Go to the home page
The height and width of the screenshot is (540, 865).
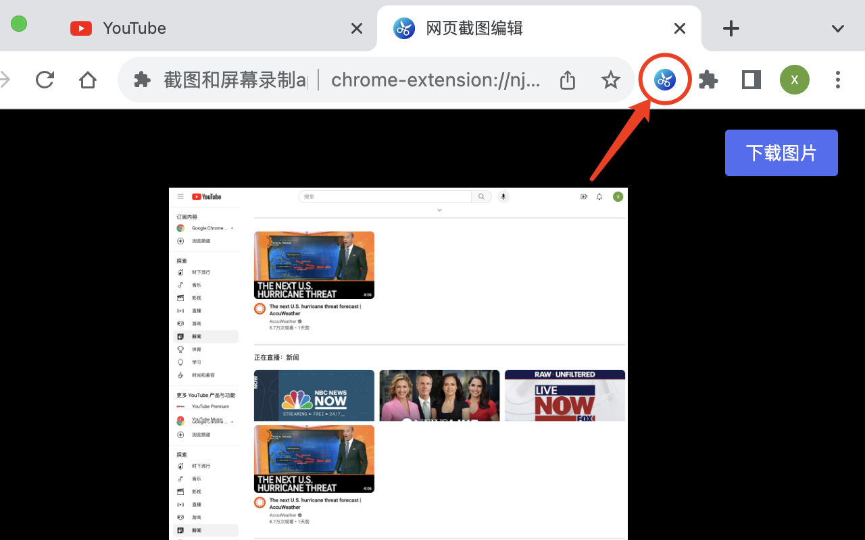coord(88,80)
